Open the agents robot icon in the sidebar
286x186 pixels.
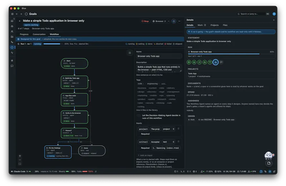pos(12,26)
